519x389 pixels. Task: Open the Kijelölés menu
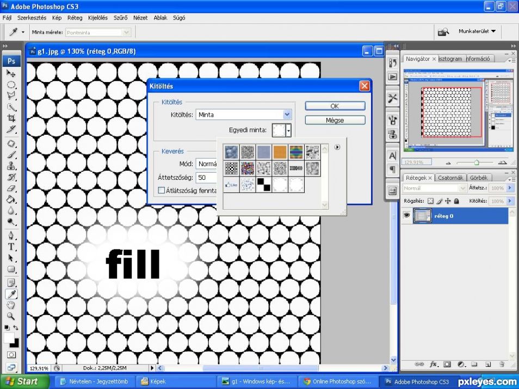(97, 18)
